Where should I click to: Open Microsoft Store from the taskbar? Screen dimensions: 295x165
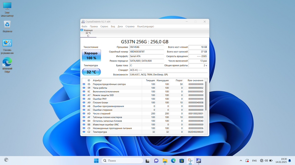click(x=182, y=161)
